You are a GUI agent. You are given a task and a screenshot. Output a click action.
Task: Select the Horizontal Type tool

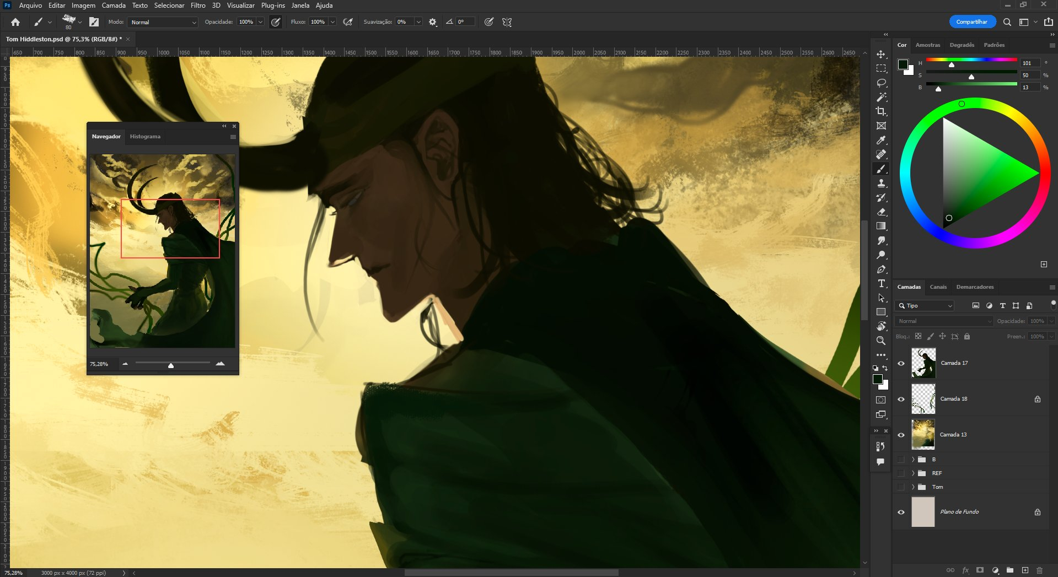click(881, 283)
